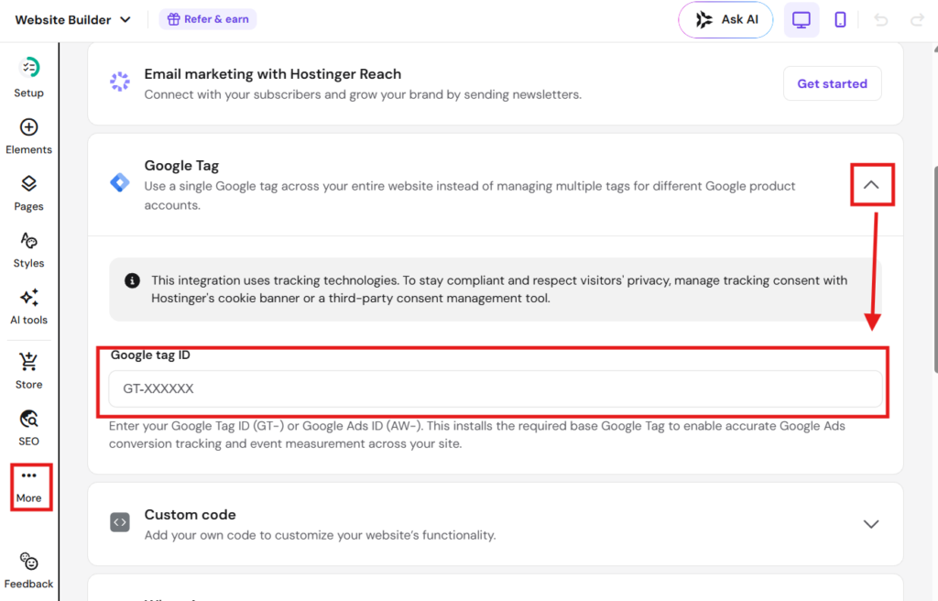Click 'Use a single Google tag' description
The width and height of the screenshot is (938, 601).
[470, 195]
